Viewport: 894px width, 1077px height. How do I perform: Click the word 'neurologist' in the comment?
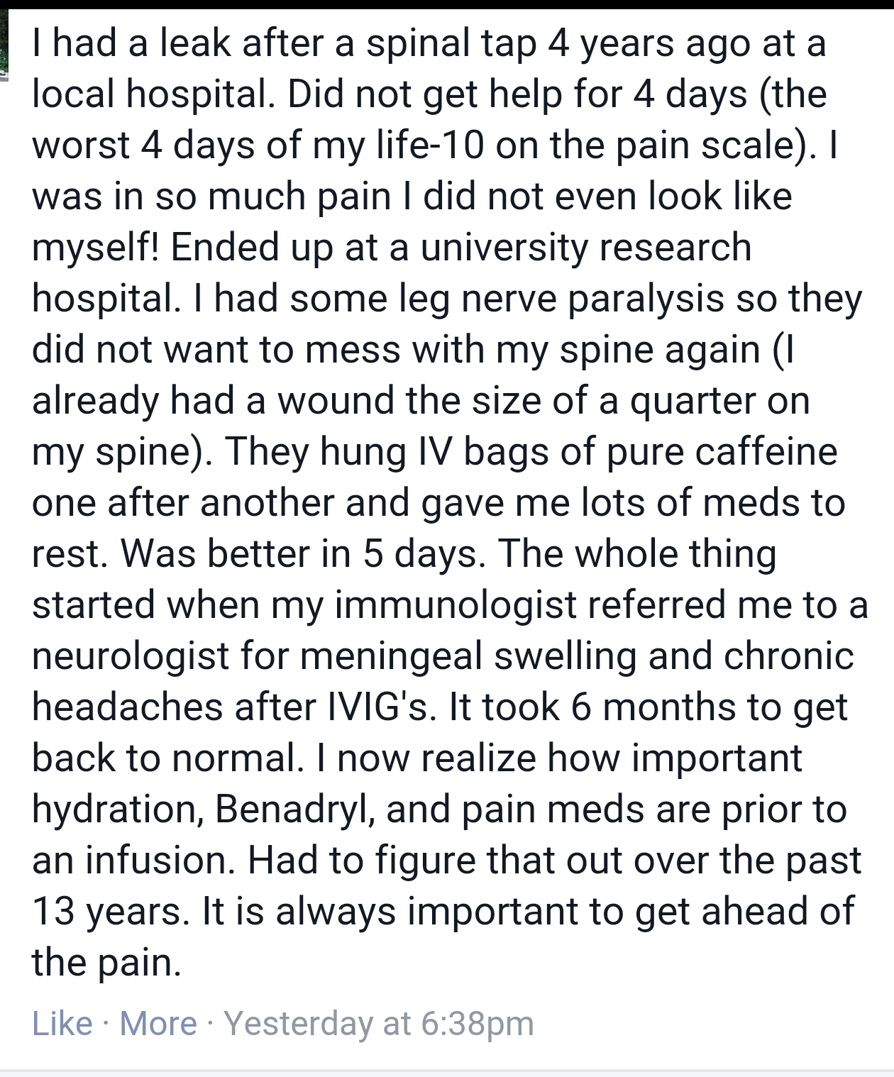pyautogui.click(x=131, y=657)
